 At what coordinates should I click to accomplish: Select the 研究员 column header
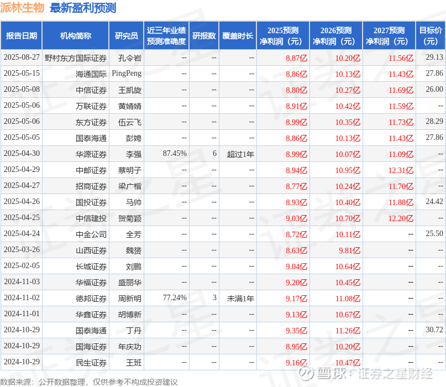[x=127, y=35]
